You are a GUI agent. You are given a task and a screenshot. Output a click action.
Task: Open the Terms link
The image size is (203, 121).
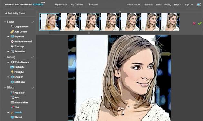pos(159,5)
